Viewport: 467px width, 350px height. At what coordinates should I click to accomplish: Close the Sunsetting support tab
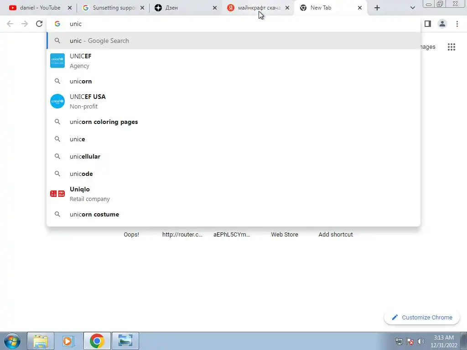142,8
